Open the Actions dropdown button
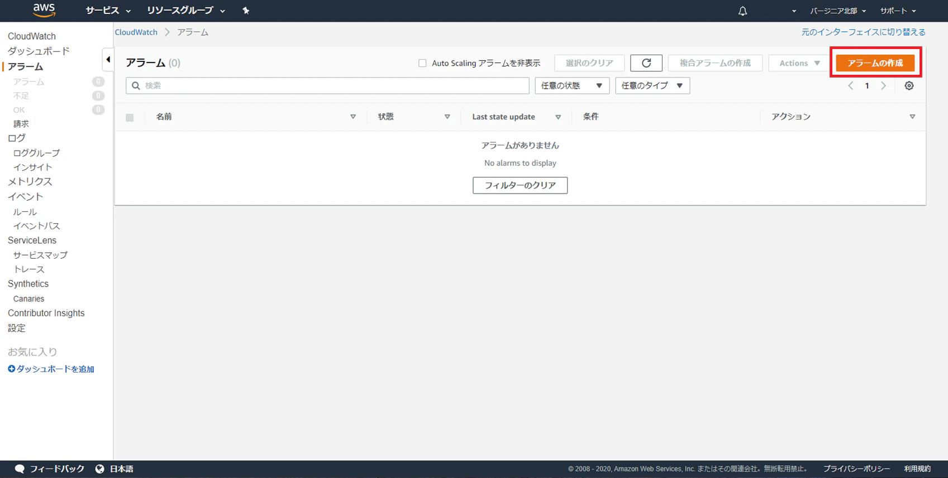 [799, 63]
